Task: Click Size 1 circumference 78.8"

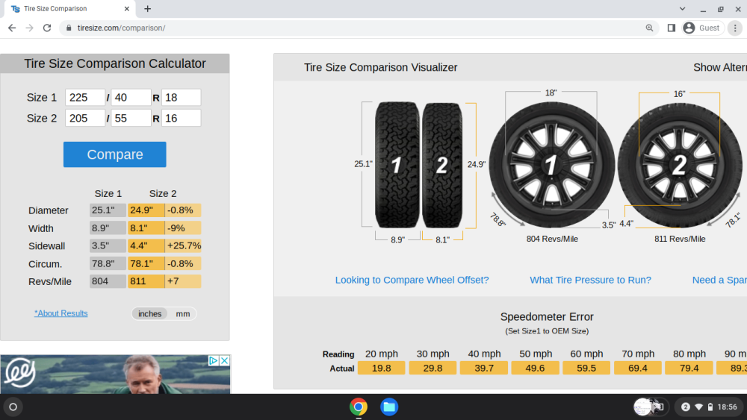Action: pos(108,263)
